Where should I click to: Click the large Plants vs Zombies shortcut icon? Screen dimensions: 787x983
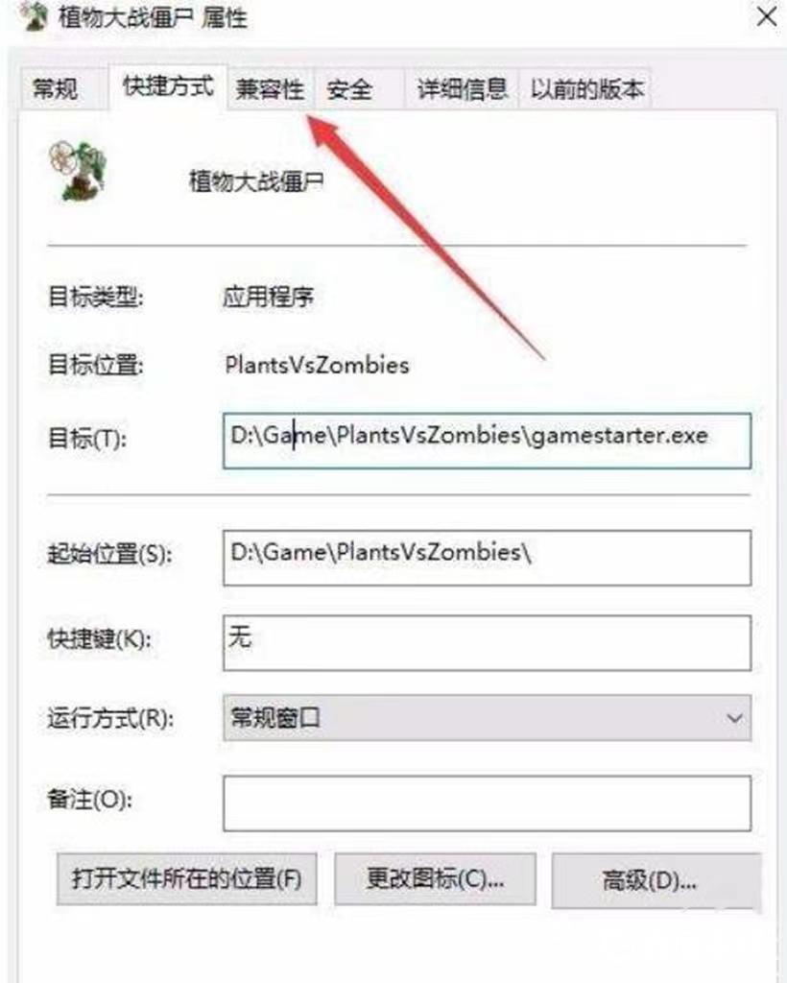coord(79,171)
